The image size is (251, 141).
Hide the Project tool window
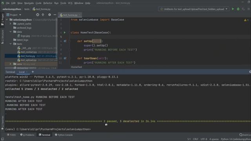55,15
